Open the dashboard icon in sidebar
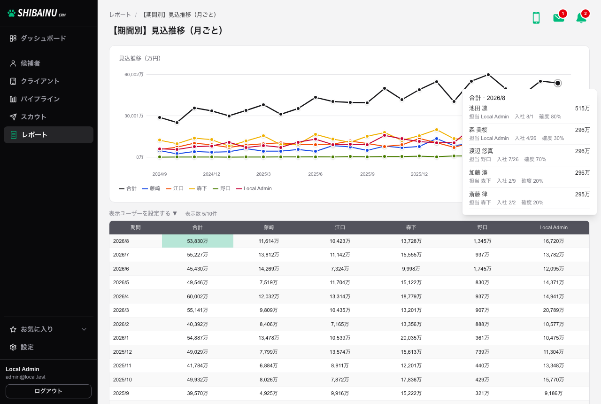Viewport: 601px width, 404px height. coord(13,39)
